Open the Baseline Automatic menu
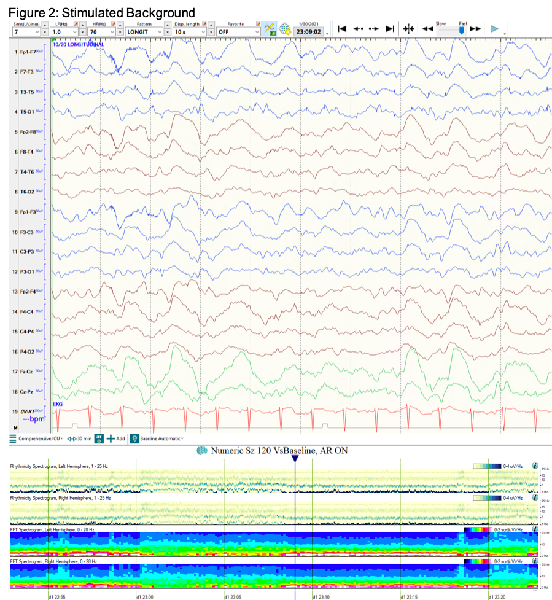The image size is (552, 600). pos(162,438)
